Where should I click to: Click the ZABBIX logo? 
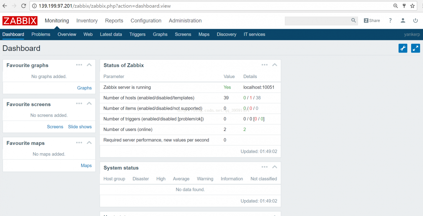(x=20, y=21)
